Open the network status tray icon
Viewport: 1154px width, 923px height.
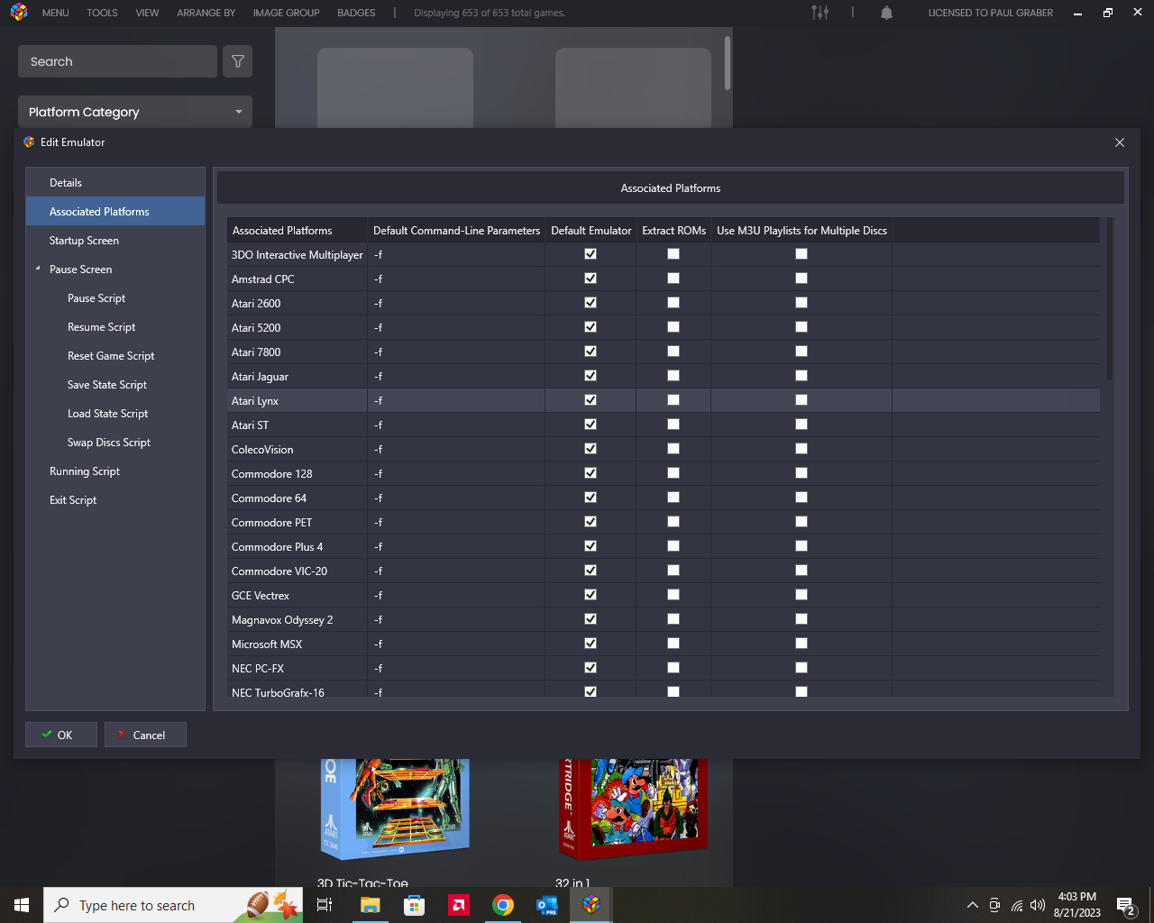1017,905
